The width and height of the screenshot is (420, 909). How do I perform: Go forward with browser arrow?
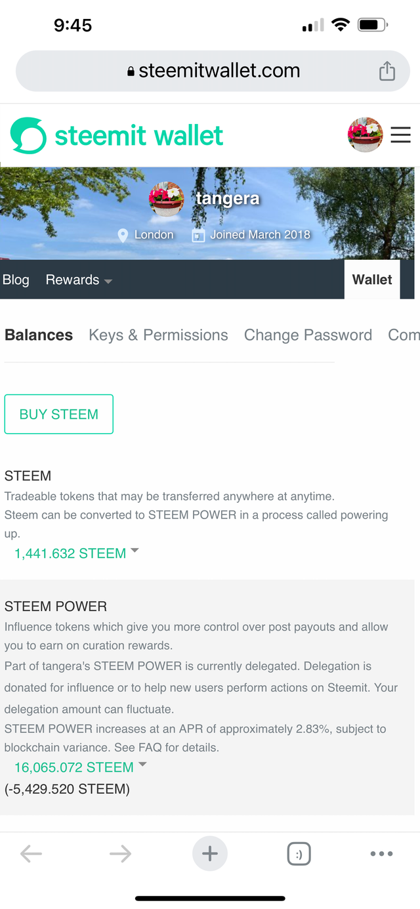(x=120, y=853)
